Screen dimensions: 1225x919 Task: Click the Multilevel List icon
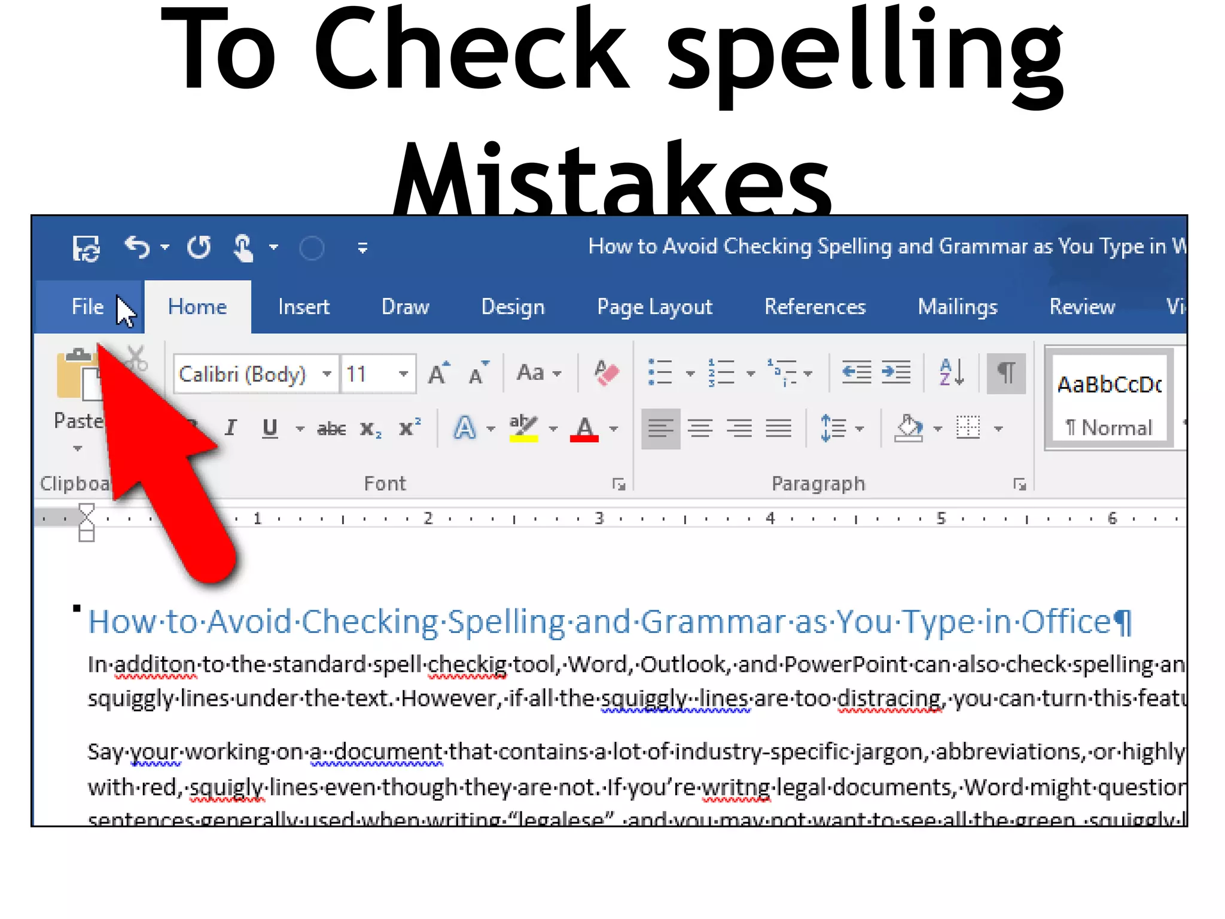(782, 372)
